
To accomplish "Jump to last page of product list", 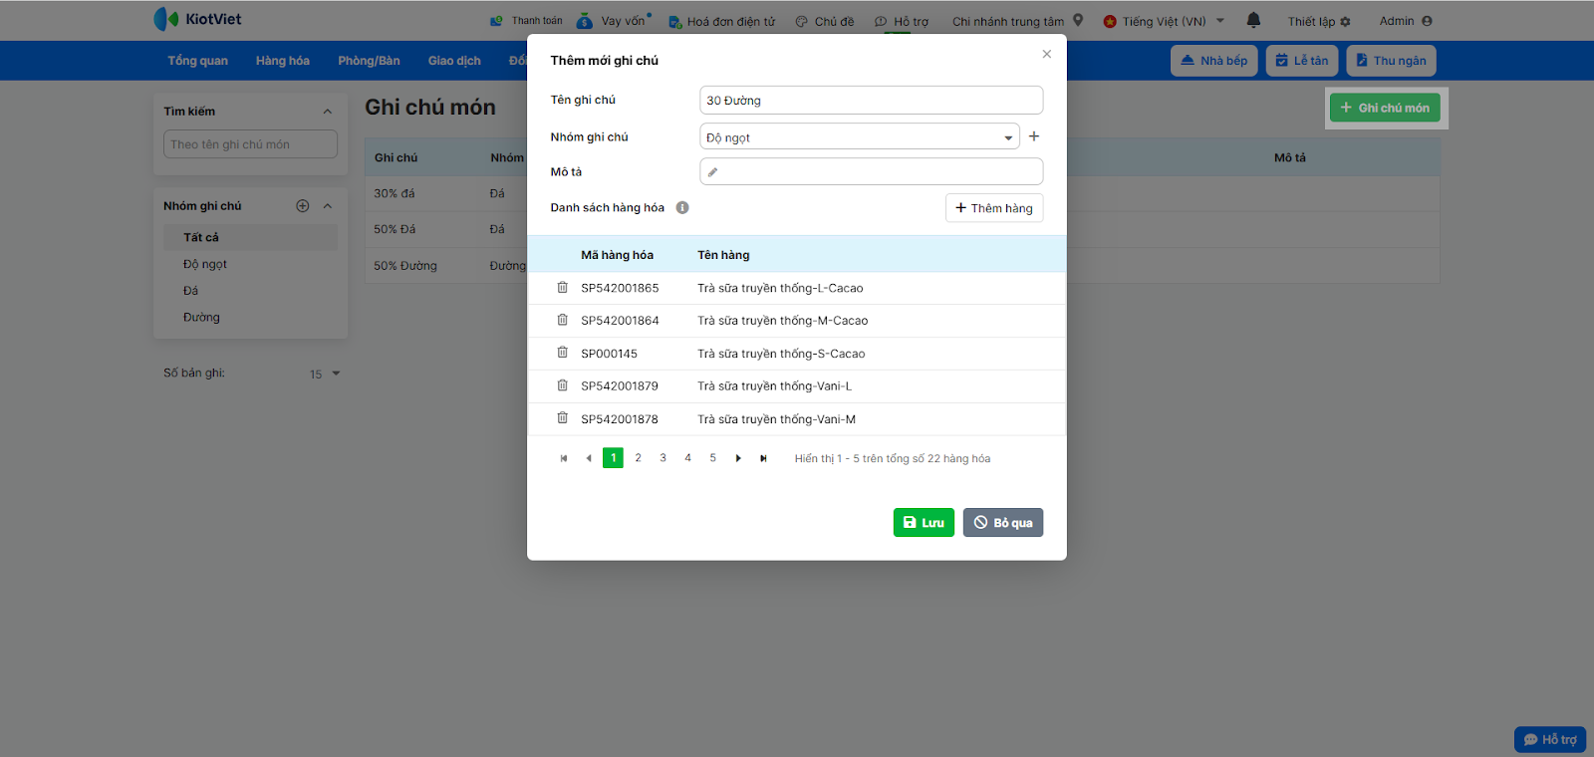I will [763, 458].
